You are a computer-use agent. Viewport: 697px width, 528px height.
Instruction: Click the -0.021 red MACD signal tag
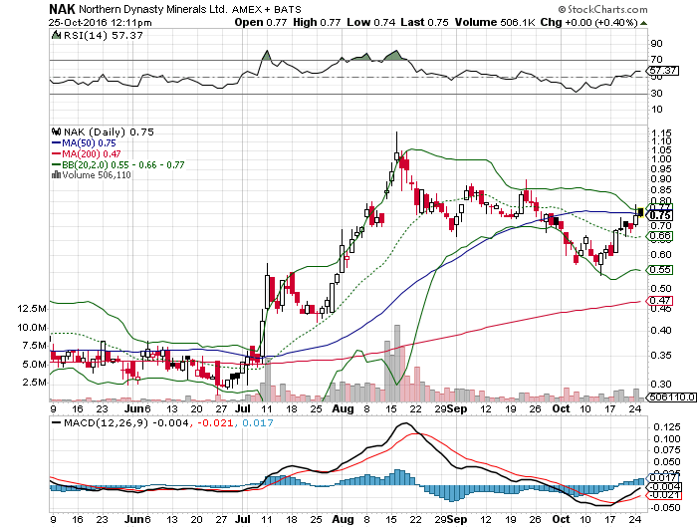661,494
